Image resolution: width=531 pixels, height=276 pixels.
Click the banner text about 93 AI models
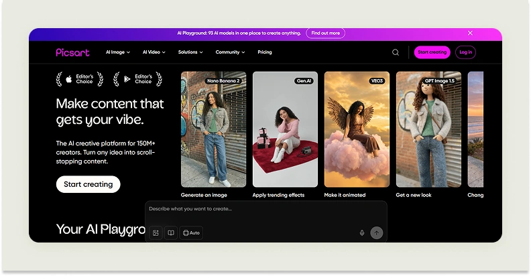pyautogui.click(x=239, y=33)
